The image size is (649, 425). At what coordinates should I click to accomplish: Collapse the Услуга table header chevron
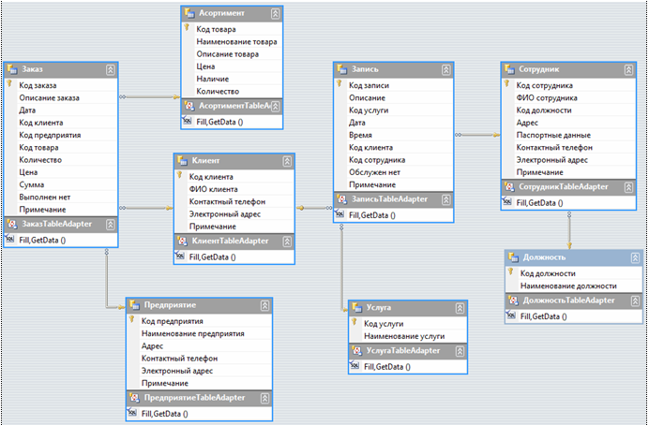click(460, 308)
